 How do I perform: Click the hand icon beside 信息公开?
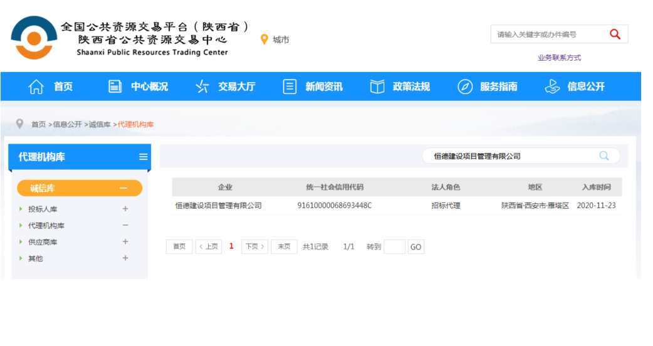pyautogui.click(x=552, y=86)
